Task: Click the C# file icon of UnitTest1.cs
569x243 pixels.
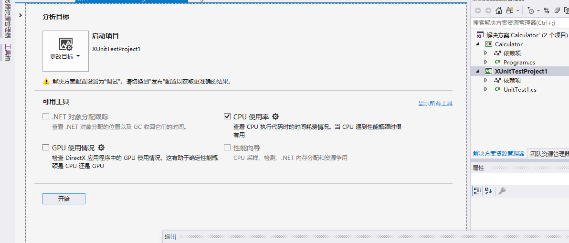Action: click(497, 90)
